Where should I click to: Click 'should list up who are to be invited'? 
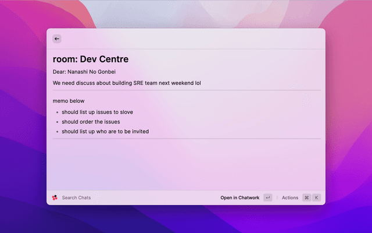105,132
